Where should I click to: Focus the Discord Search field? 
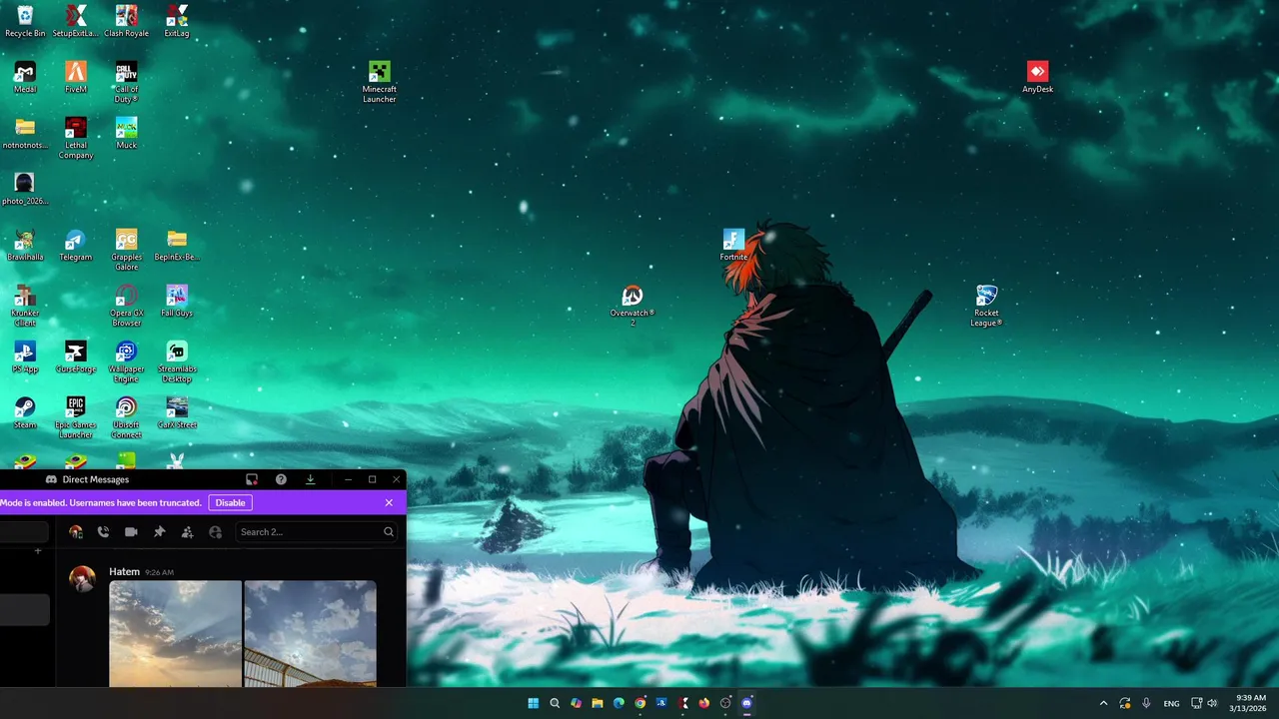click(x=316, y=532)
